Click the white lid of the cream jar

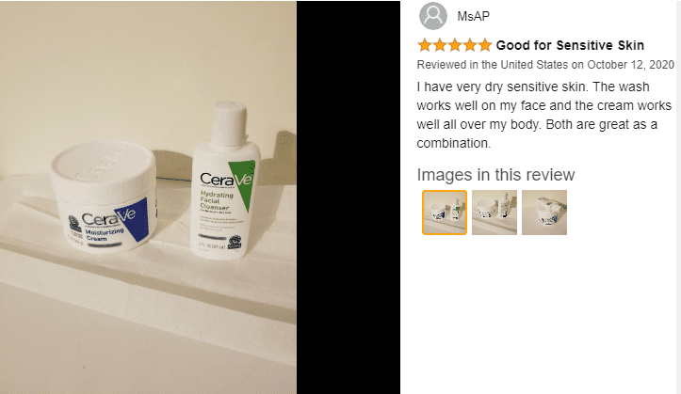point(104,166)
